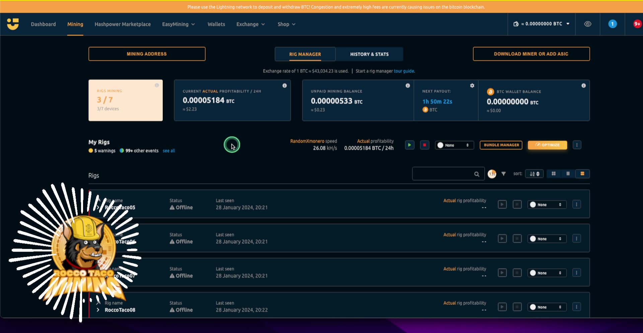Open the BTC wallet balance dropdown

click(541, 24)
